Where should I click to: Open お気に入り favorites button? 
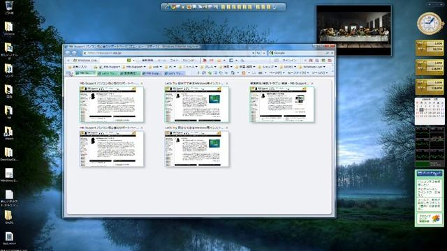(x=78, y=67)
